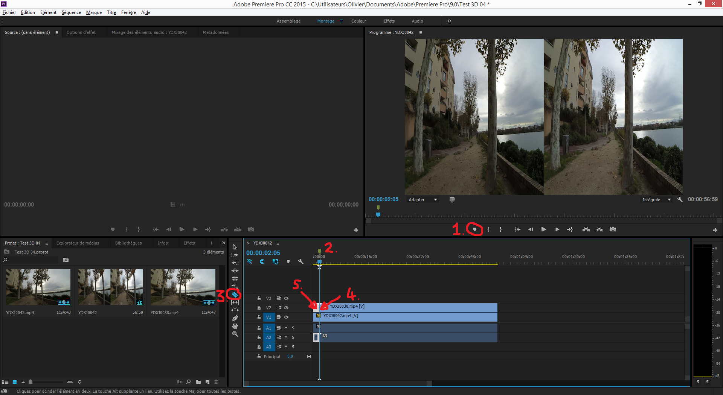Step back one frame in Program monitor

click(530, 229)
